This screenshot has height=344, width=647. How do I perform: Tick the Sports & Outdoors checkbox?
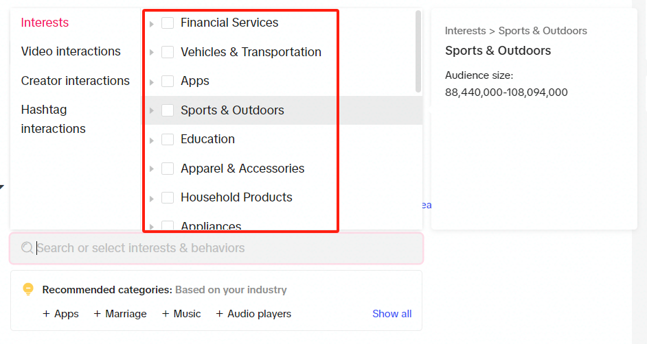point(168,110)
